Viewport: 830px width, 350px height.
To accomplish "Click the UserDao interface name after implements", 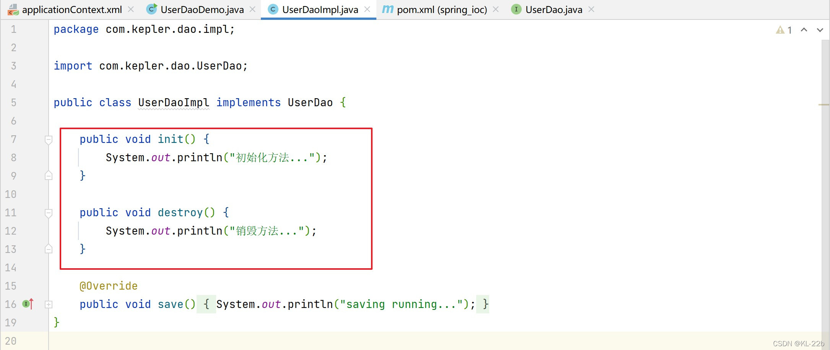I will pyautogui.click(x=310, y=102).
